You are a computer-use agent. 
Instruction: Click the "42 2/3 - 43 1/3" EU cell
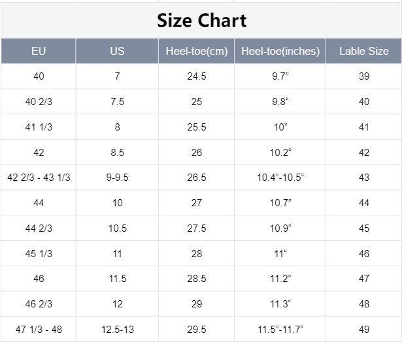pos(39,178)
